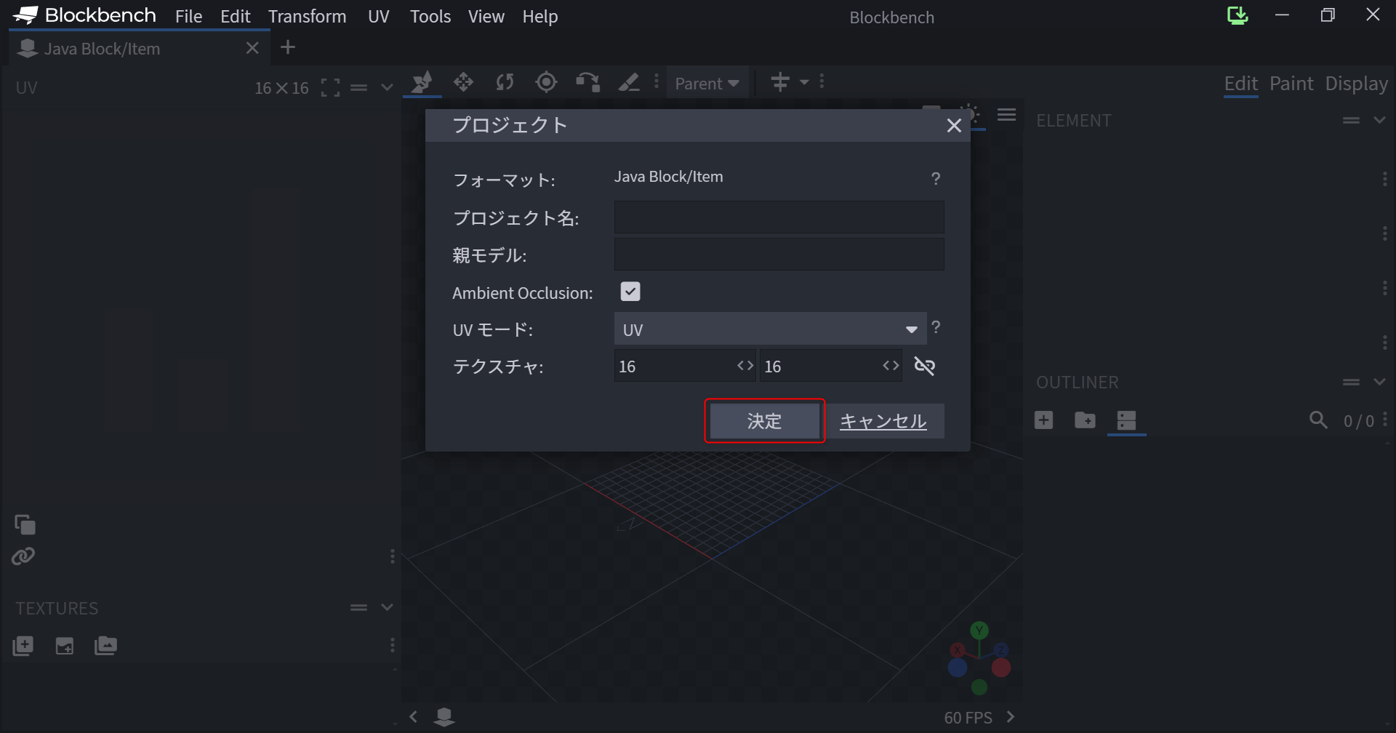1396x733 pixels.
Task: Add a new cube in the Outliner
Action: (1043, 420)
